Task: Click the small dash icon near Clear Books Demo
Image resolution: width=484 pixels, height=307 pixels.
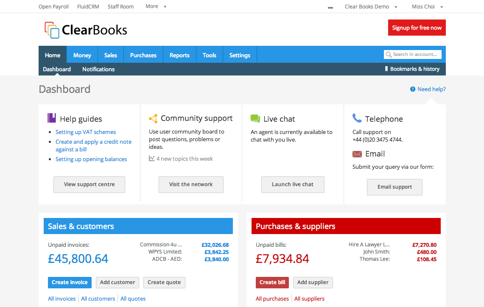Action: click(x=330, y=8)
